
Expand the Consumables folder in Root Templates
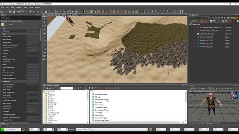(x=44, y=115)
